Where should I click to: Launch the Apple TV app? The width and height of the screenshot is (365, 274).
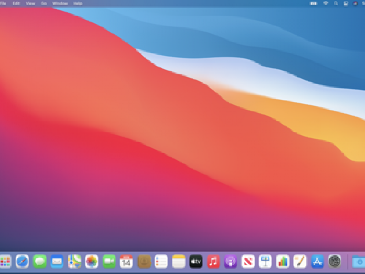[x=196, y=261]
